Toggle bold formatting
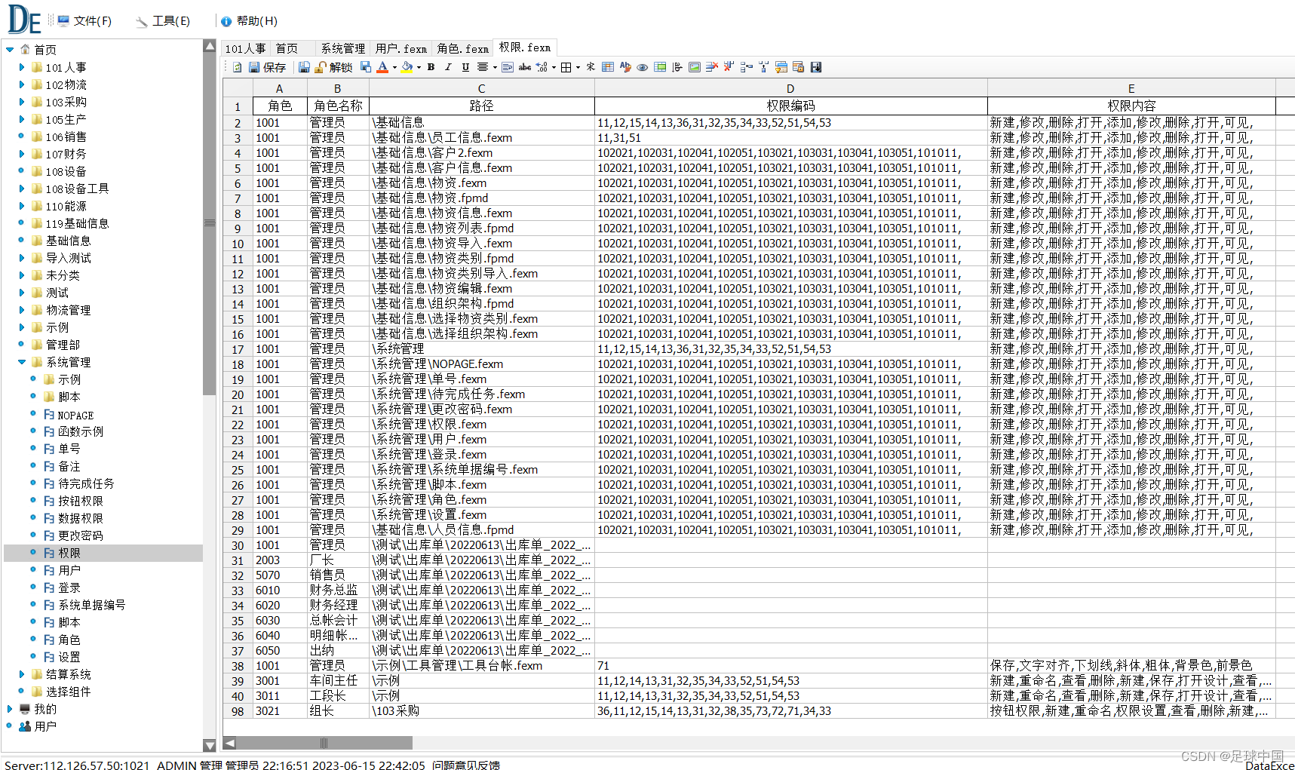 431,67
